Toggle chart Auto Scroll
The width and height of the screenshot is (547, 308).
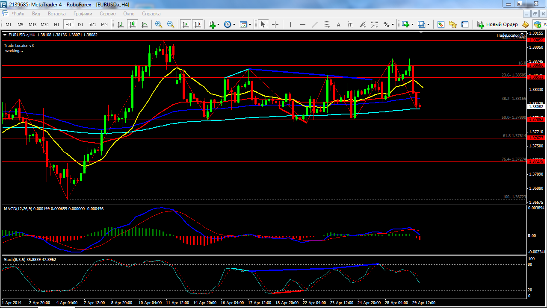point(186,24)
